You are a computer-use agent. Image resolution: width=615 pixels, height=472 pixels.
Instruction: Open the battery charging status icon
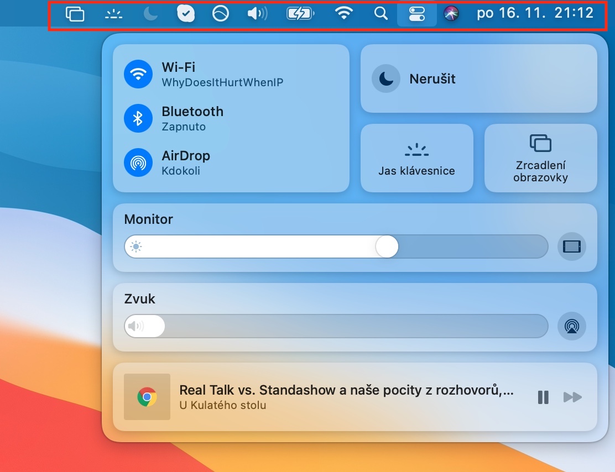[x=300, y=14]
